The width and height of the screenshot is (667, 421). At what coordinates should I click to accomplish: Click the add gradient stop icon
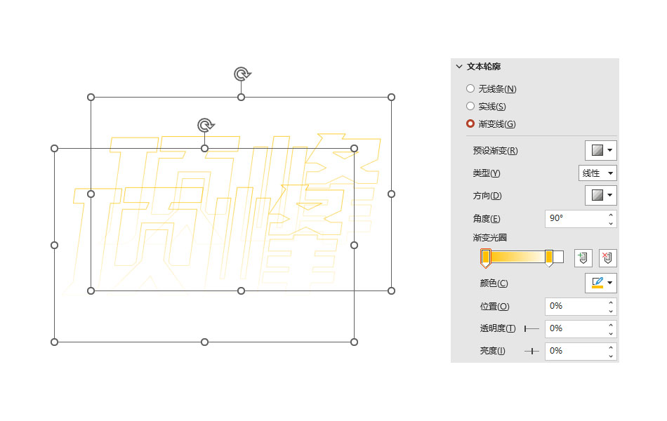[583, 258]
